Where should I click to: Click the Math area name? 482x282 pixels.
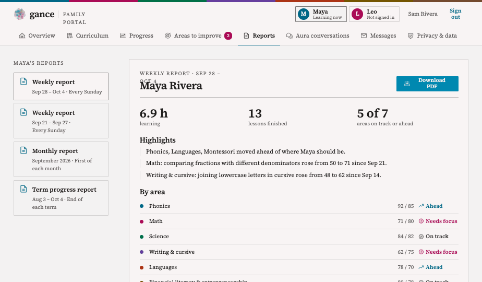pyautogui.click(x=156, y=221)
